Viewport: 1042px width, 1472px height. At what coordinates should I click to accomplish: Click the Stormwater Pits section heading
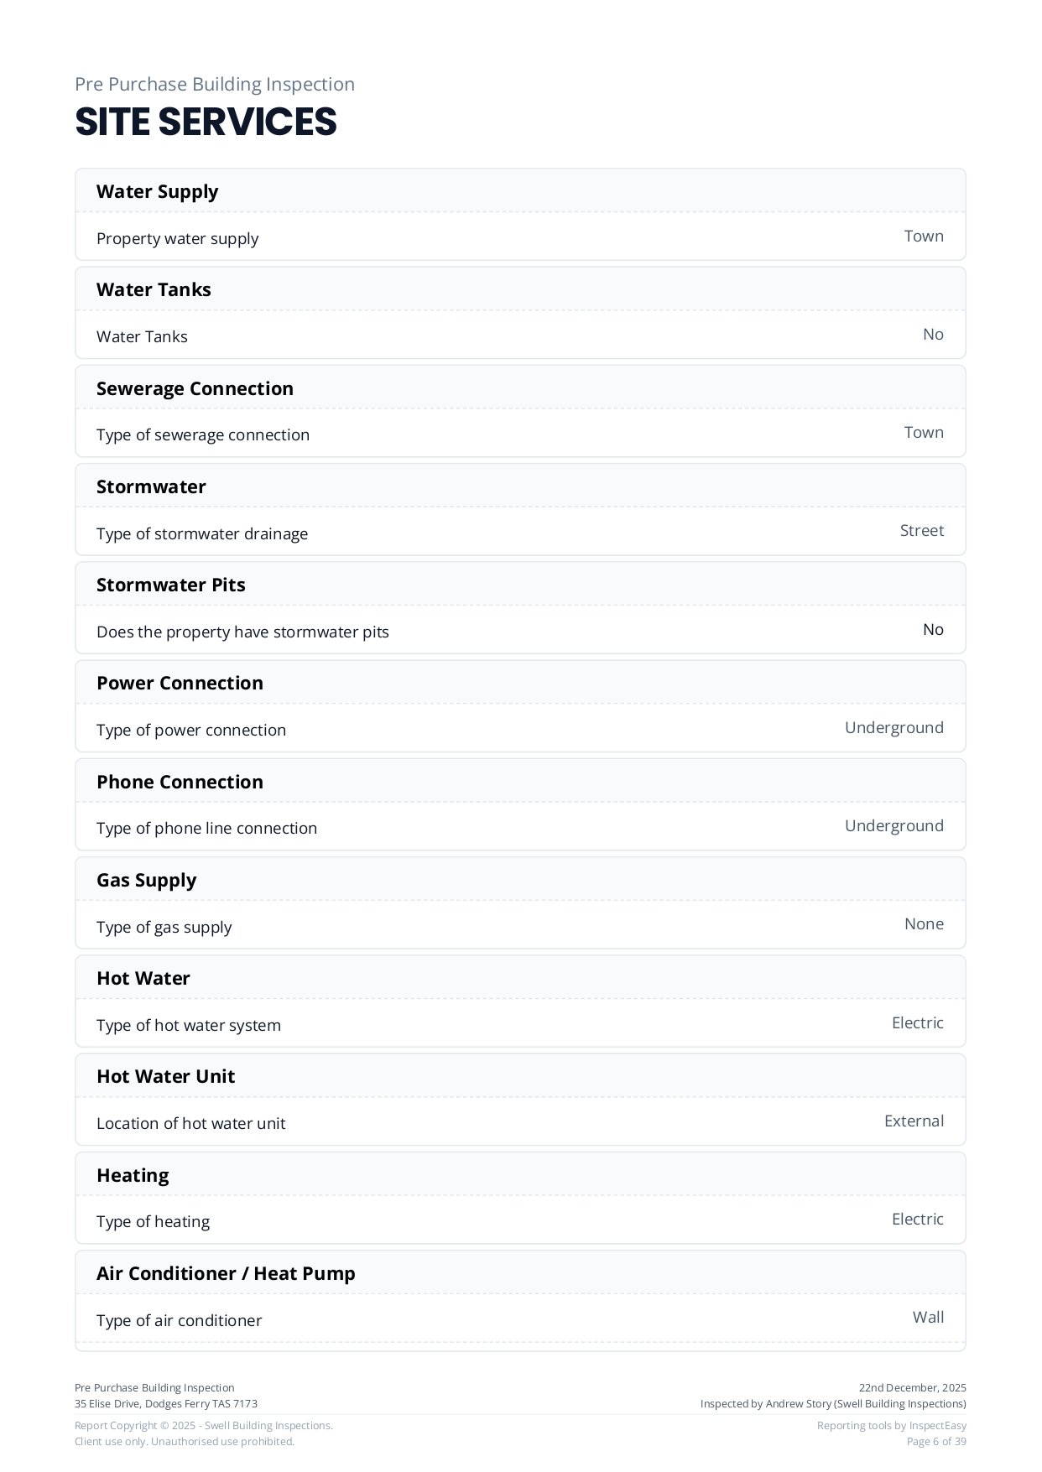click(170, 585)
